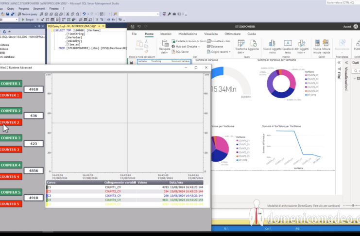Image resolution: width=360 pixels, height=236 pixels.
Task: Expand the Filtri pane with its double chevron
Action: pyautogui.click(x=339, y=63)
